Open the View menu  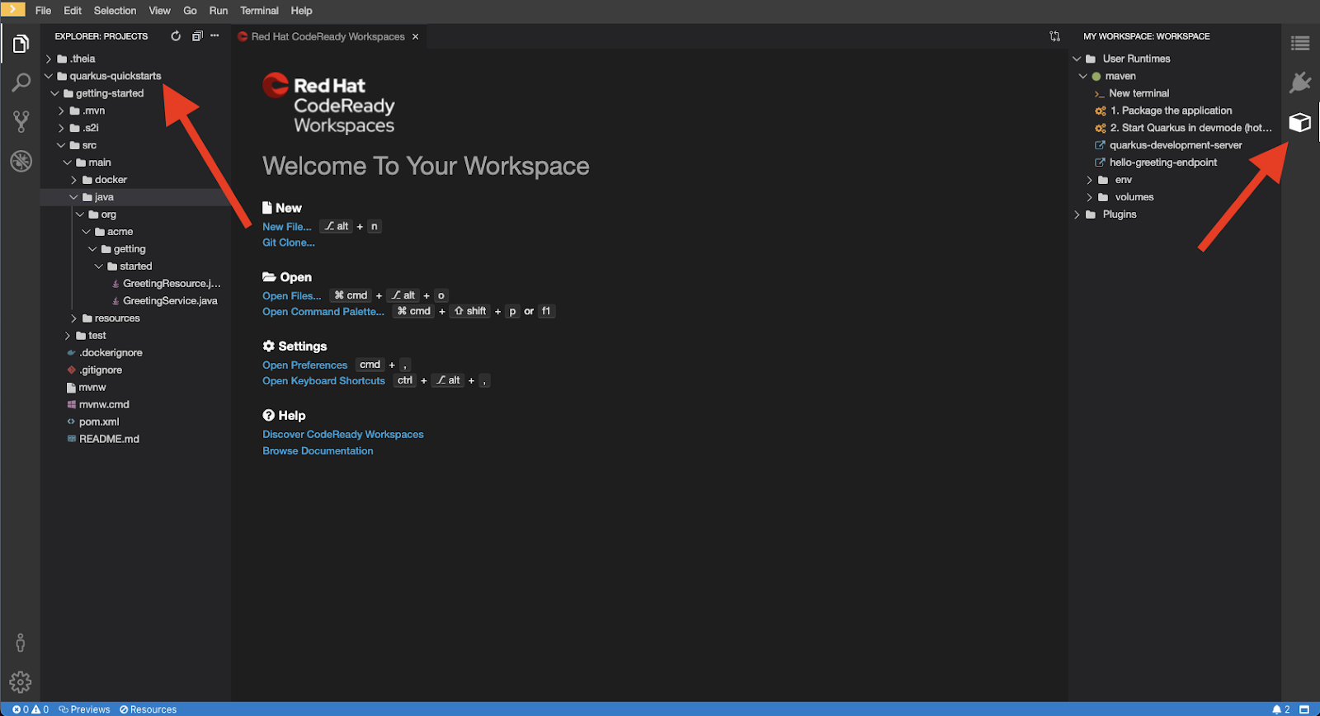pos(159,11)
